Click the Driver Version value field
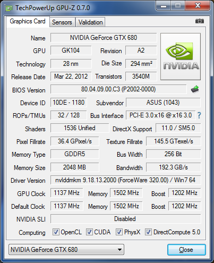214x263 pixels. [126, 180]
